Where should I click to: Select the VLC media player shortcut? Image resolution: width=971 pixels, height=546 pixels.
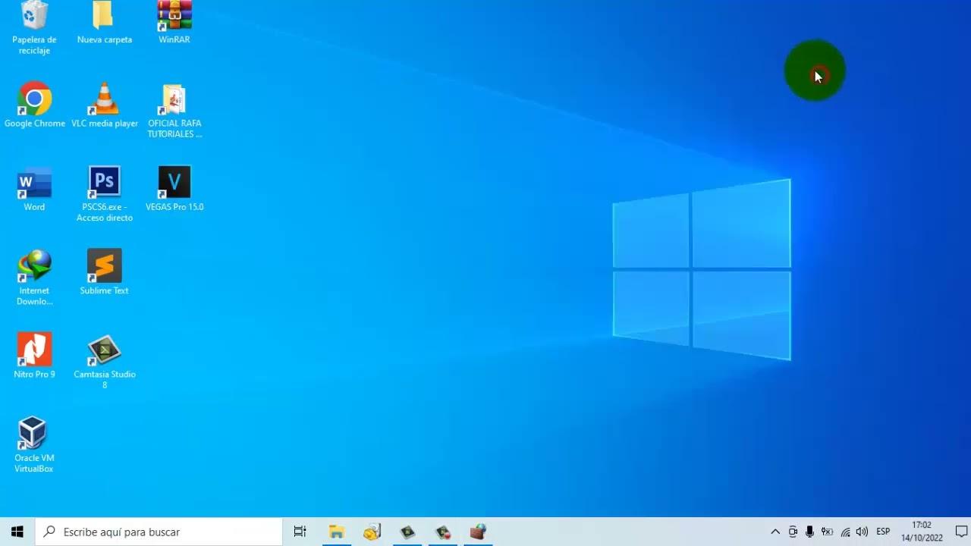(x=105, y=105)
